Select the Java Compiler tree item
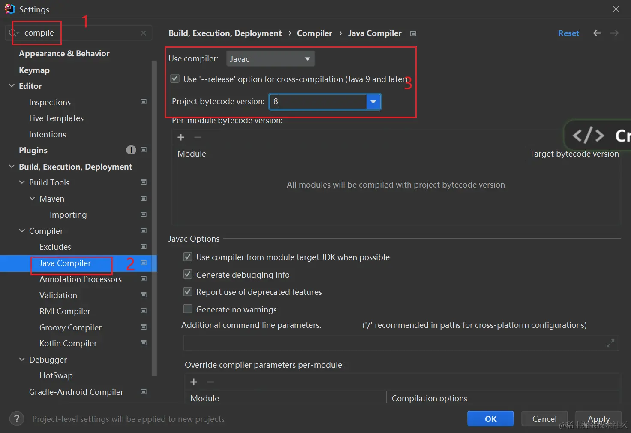631x433 pixels. click(65, 263)
